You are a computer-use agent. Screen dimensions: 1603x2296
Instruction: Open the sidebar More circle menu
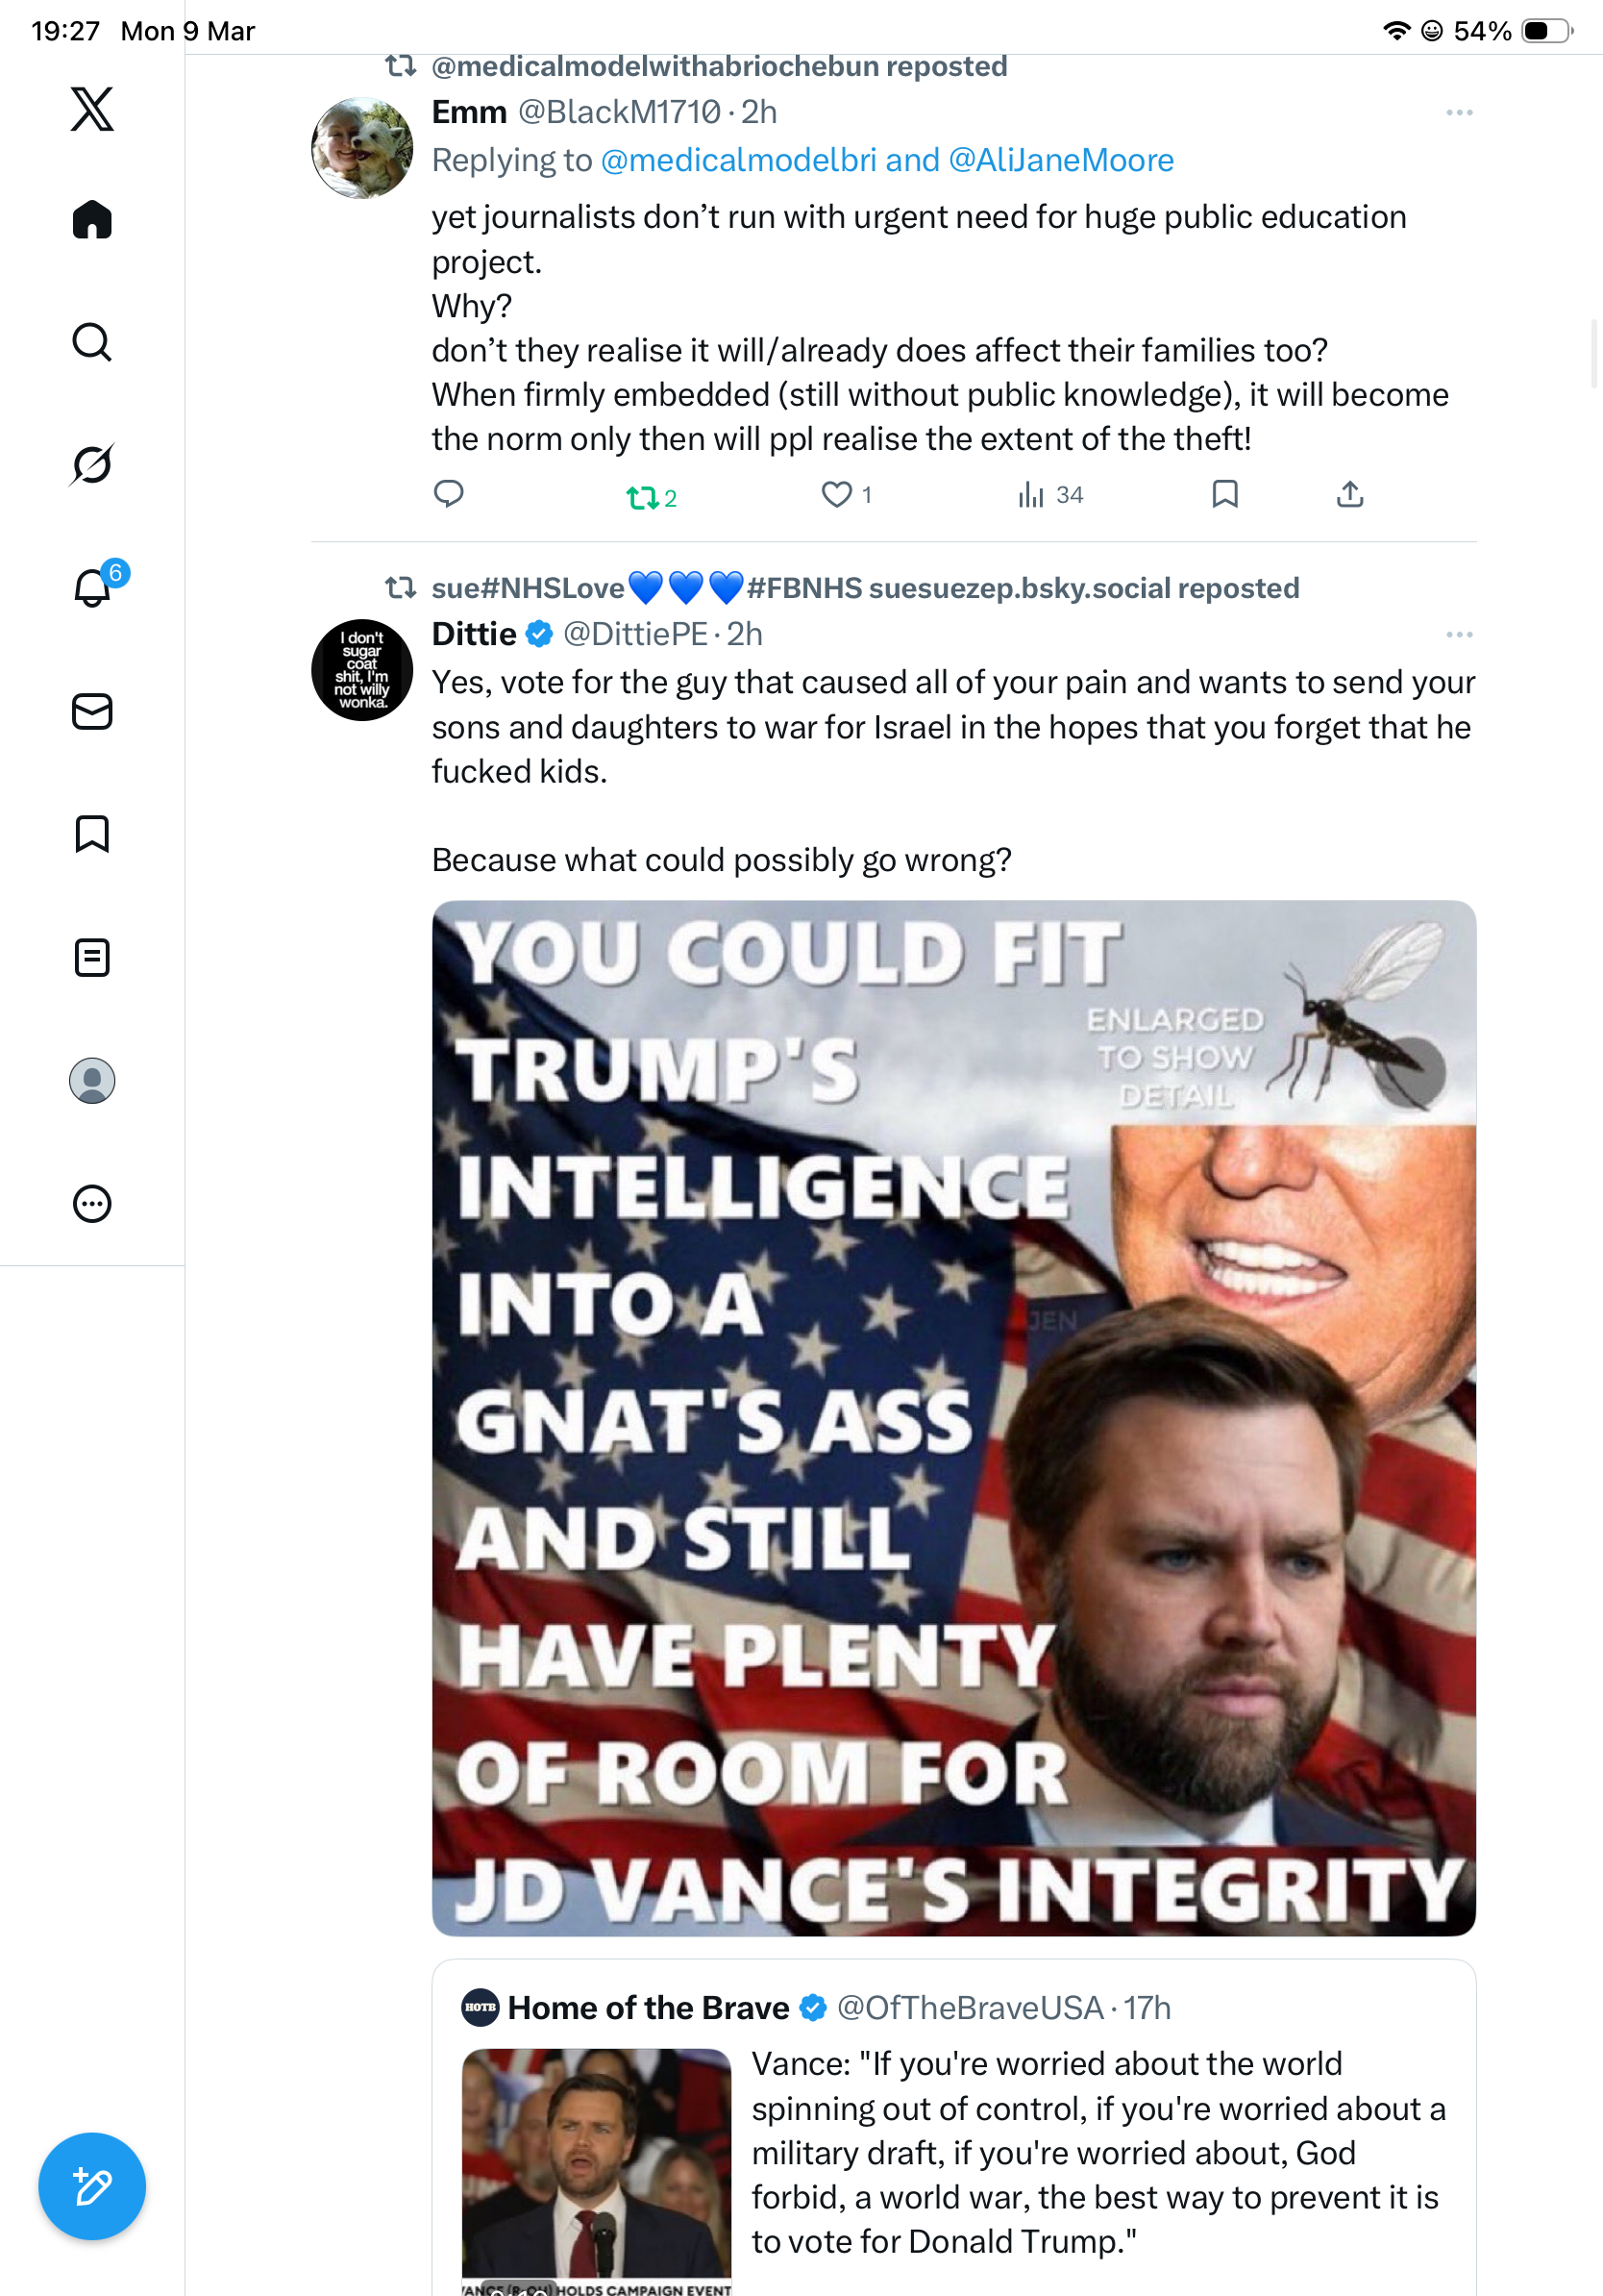point(92,1204)
